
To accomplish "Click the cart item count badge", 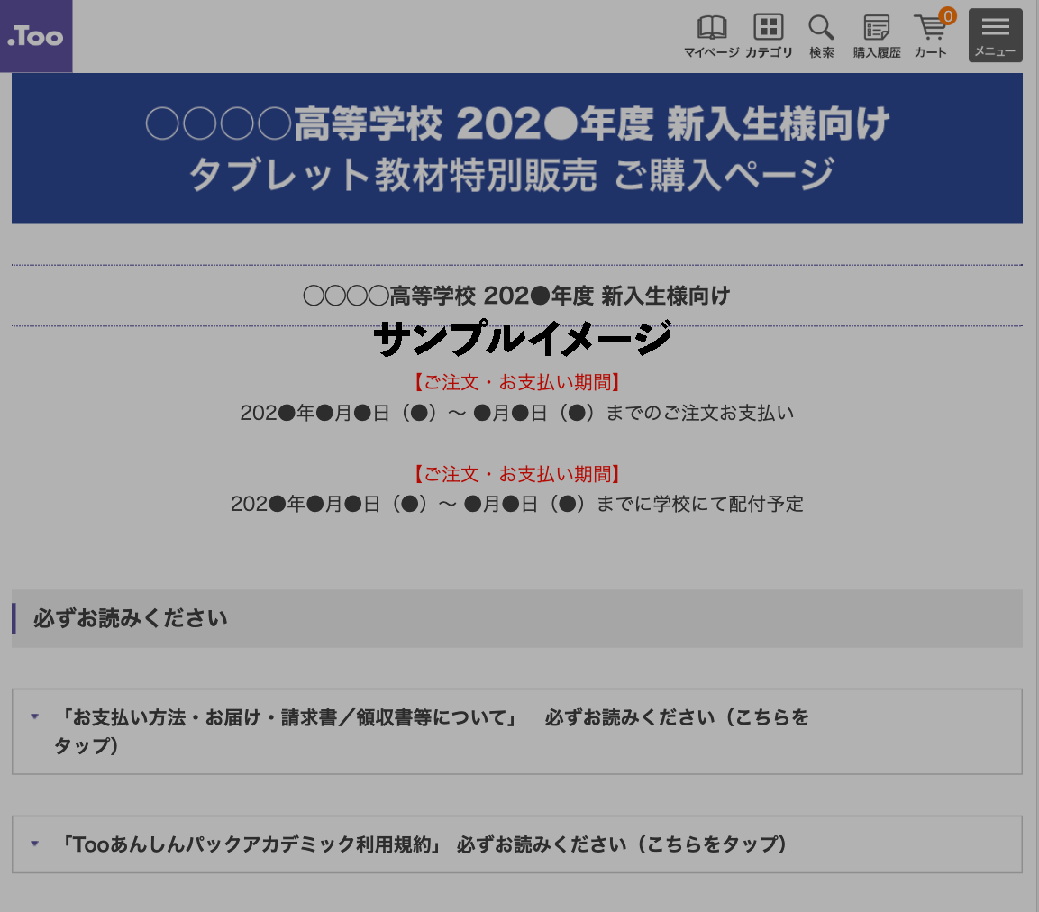I will [947, 15].
